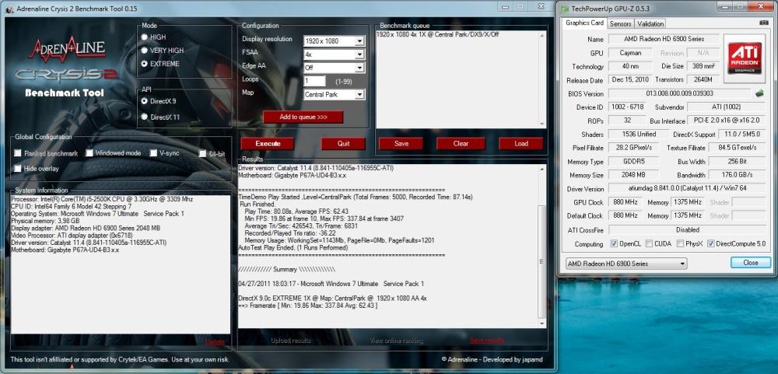Click the Benchmark queue scrollbar down arrow
The width and height of the screenshot is (778, 374).
coord(542,124)
